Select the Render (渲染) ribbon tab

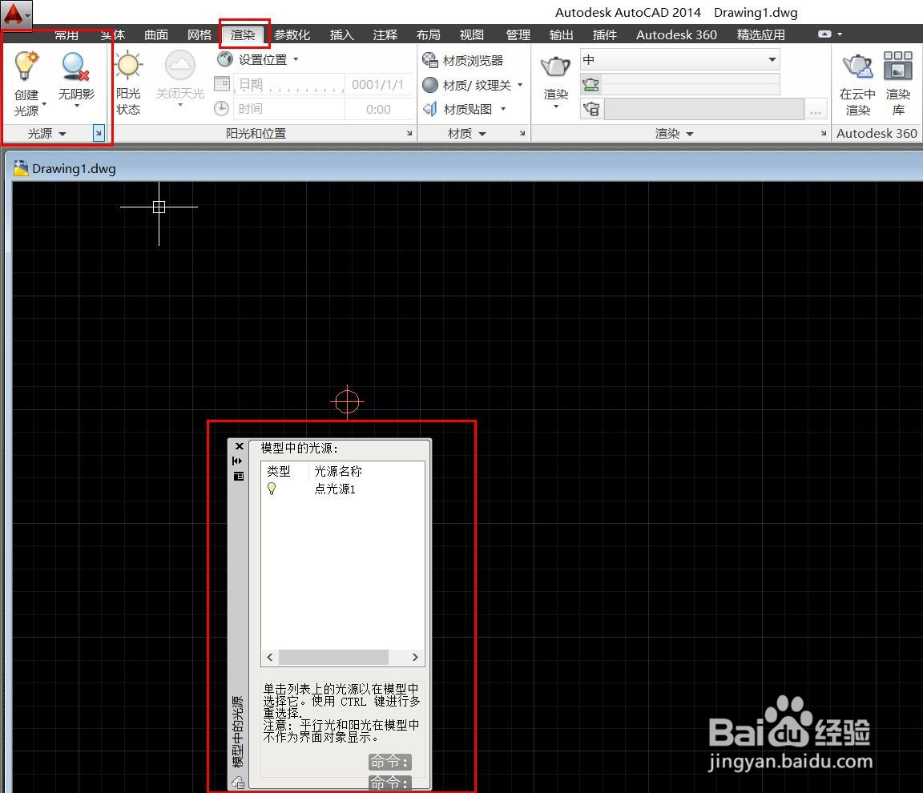click(243, 34)
